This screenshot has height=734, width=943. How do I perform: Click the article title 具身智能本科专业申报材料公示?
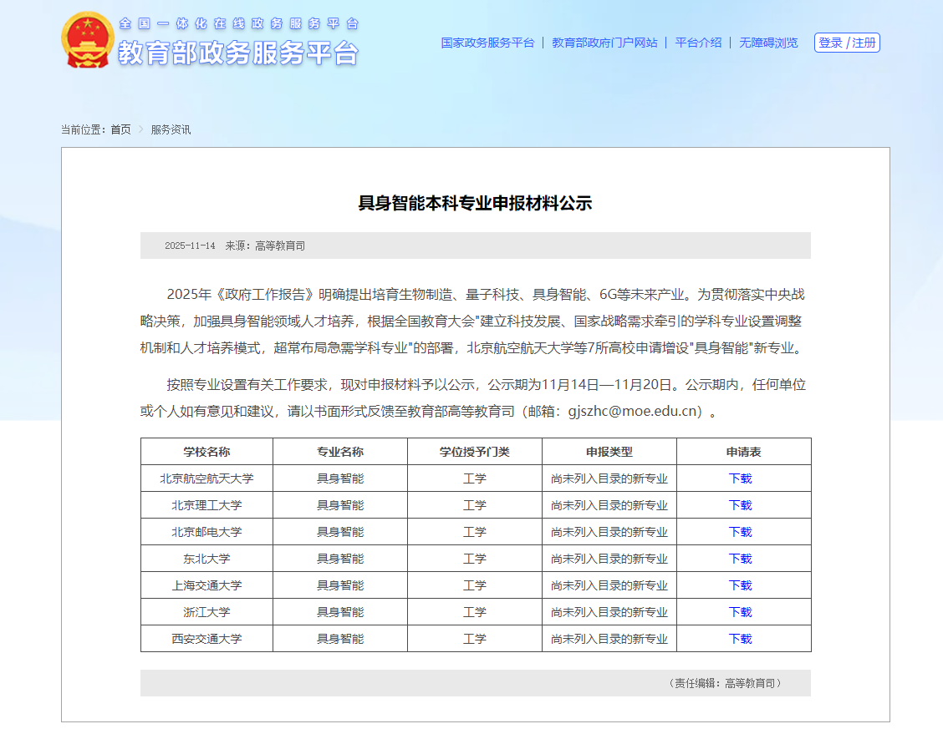coord(475,203)
